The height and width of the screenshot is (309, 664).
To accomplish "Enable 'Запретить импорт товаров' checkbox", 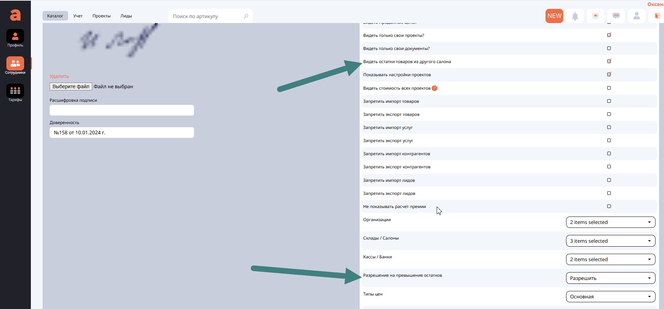I will click(x=609, y=101).
